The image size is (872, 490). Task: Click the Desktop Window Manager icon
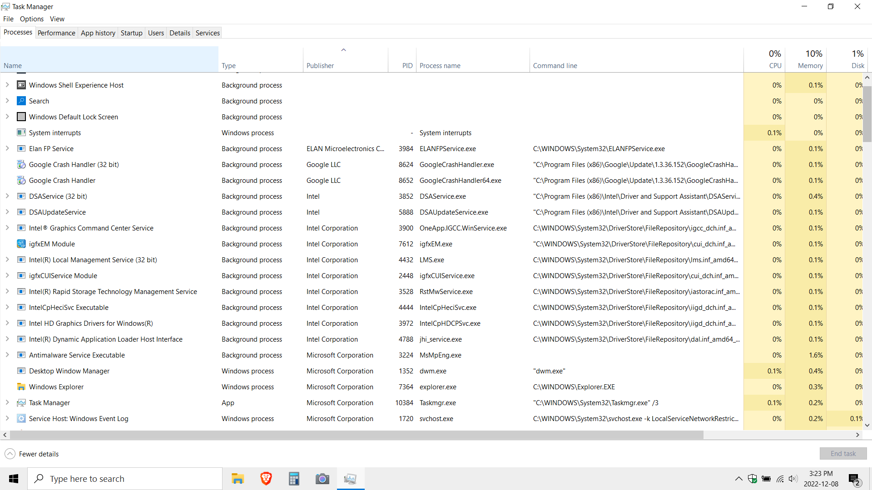click(21, 371)
